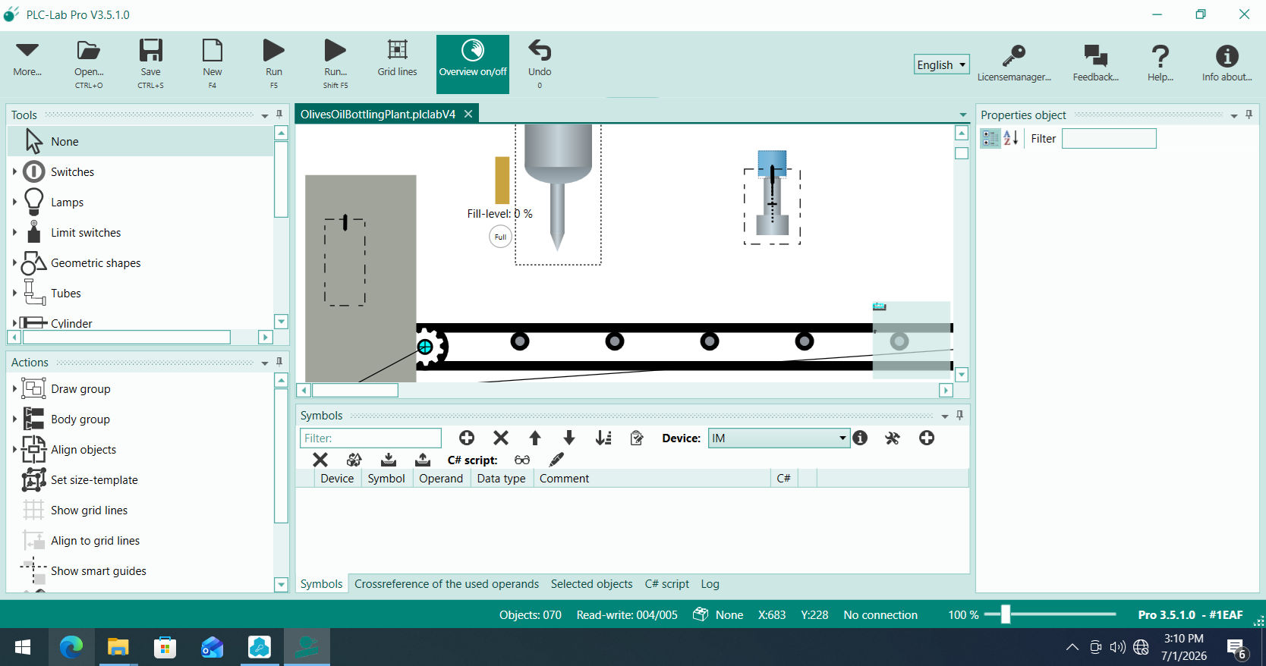Open Microsoft Edge from the taskbar
Screen dimensions: 1266x666
coord(71,647)
